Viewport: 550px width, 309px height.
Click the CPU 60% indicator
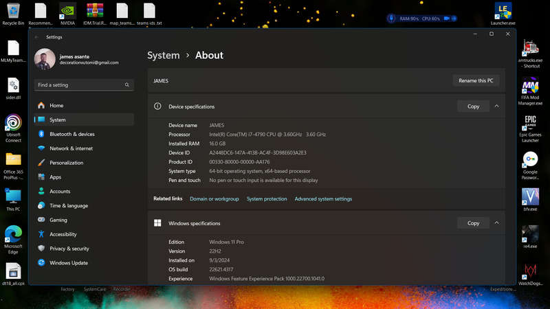coord(431,19)
